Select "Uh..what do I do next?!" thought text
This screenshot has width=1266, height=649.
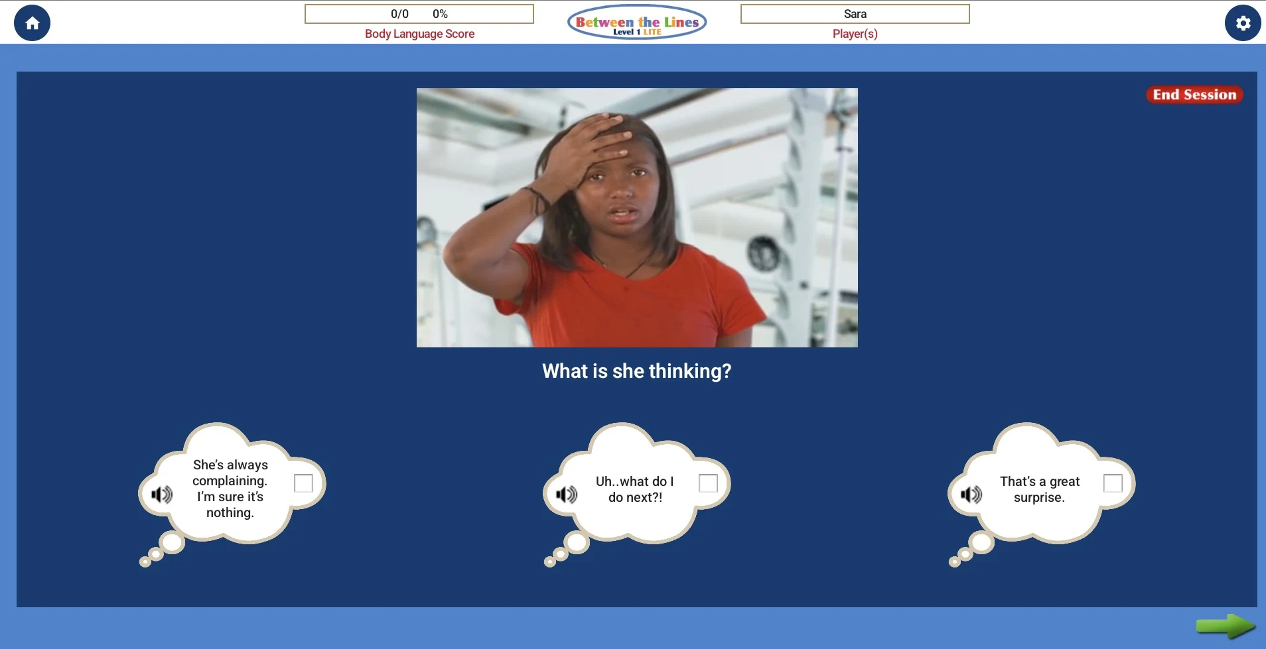[x=635, y=489]
